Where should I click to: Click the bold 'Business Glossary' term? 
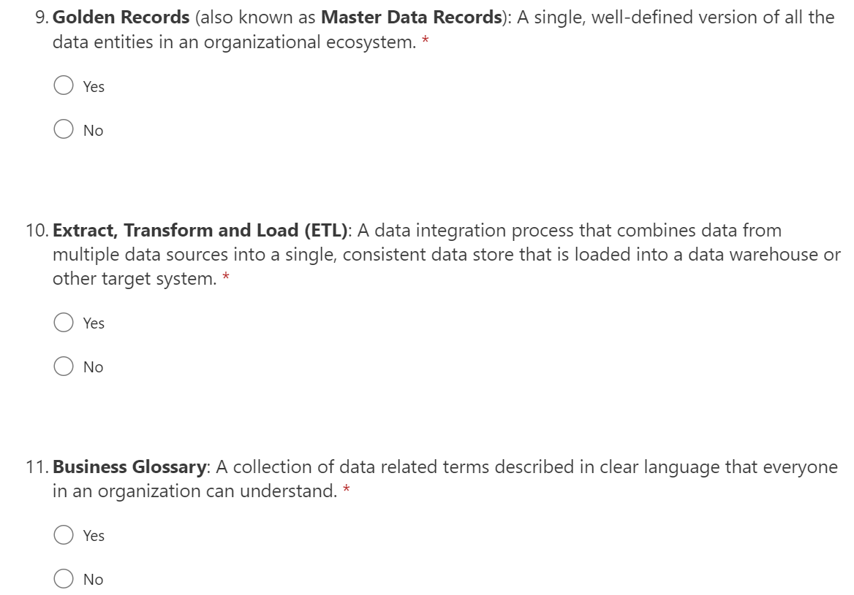pos(130,467)
